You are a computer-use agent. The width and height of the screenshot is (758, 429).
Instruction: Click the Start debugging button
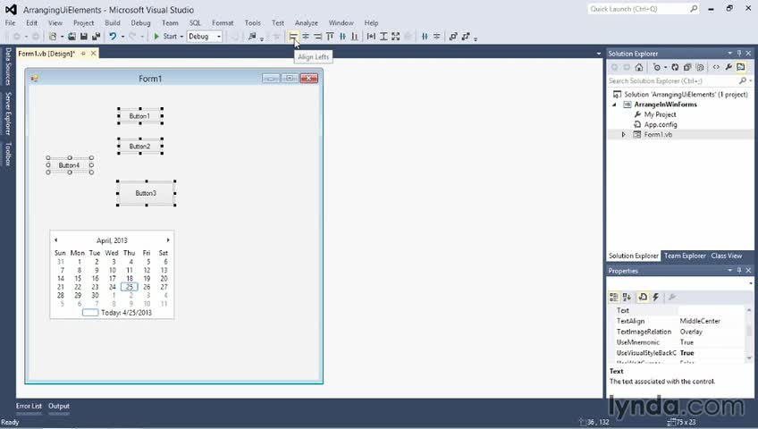(x=166, y=37)
